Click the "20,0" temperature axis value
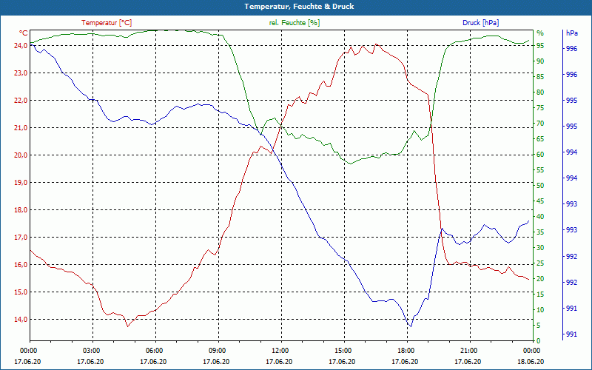Image resolution: width=592 pixels, height=370 pixels. pyautogui.click(x=21, y=155)
